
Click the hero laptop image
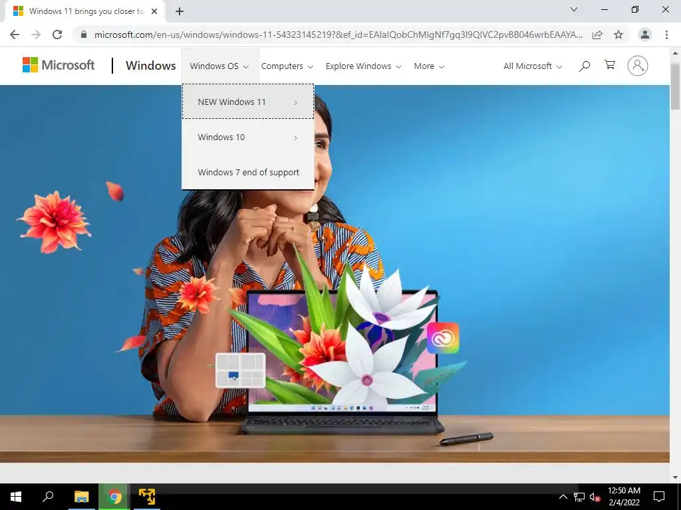point(343,362)
